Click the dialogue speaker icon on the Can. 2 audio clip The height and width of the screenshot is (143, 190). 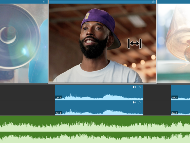[134, 102]
